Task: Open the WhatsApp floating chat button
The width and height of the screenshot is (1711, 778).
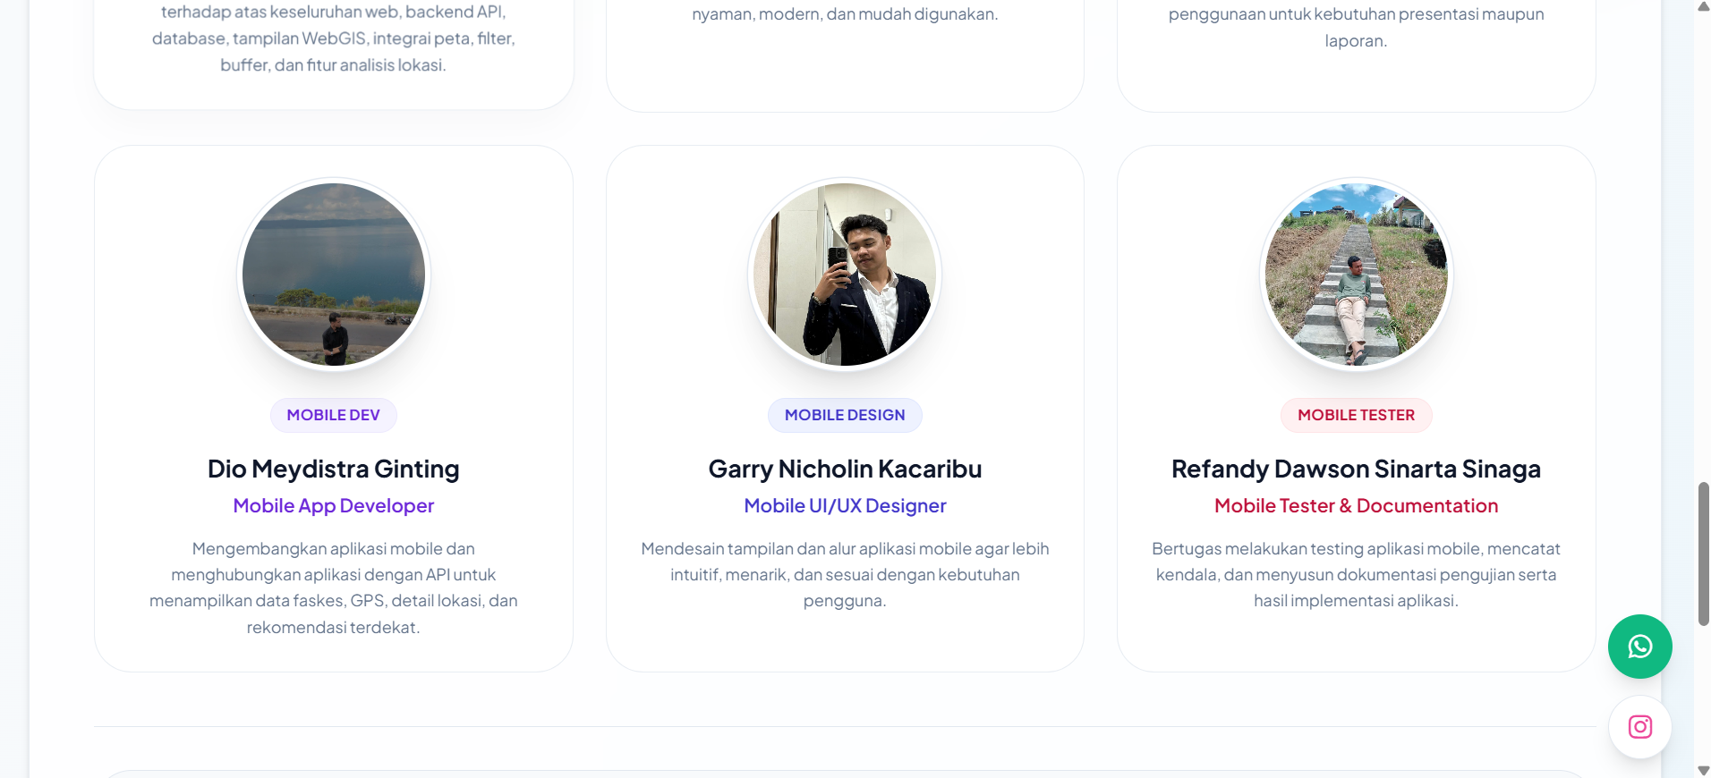Action: tap(1639, 647)
